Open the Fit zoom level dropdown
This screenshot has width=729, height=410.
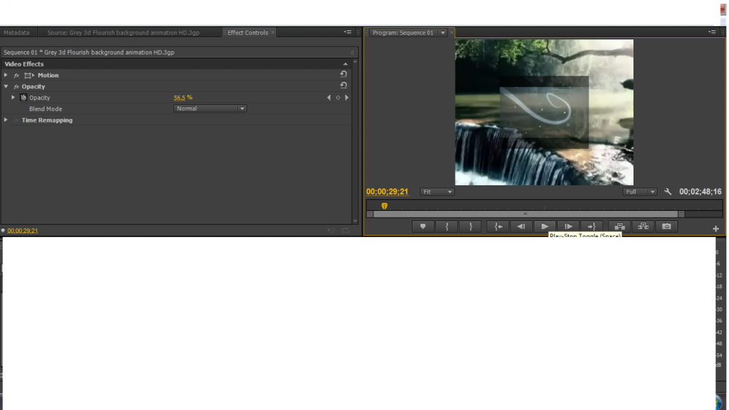tap(437, 192)
